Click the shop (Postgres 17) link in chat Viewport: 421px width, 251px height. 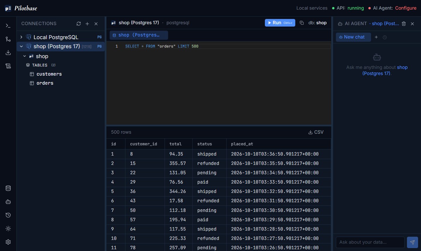(385, 70)
